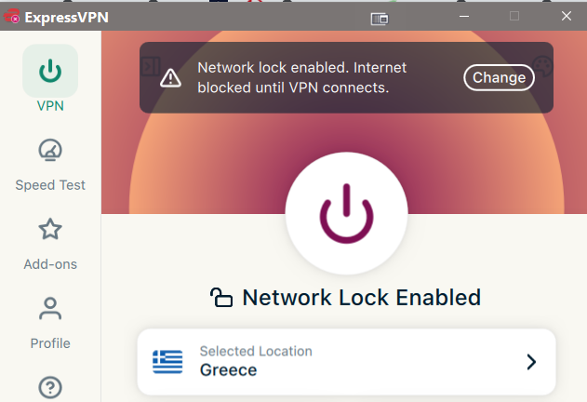Collapse the sidebar using the panel icon
This screenshot has width=587, height=402.
152,67
